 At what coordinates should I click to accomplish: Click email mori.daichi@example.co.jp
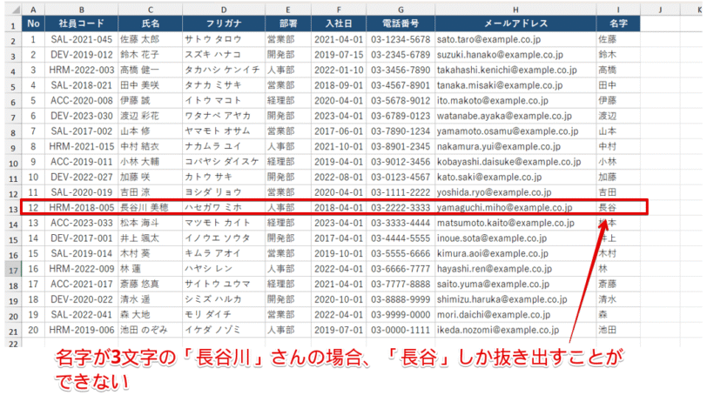(x=515, y=315)
